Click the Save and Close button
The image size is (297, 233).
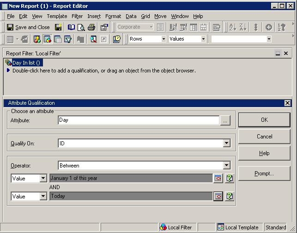point(28,27)
